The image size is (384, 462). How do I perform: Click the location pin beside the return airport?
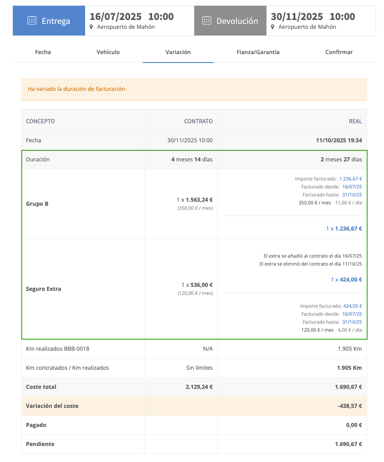click(273, 27)
